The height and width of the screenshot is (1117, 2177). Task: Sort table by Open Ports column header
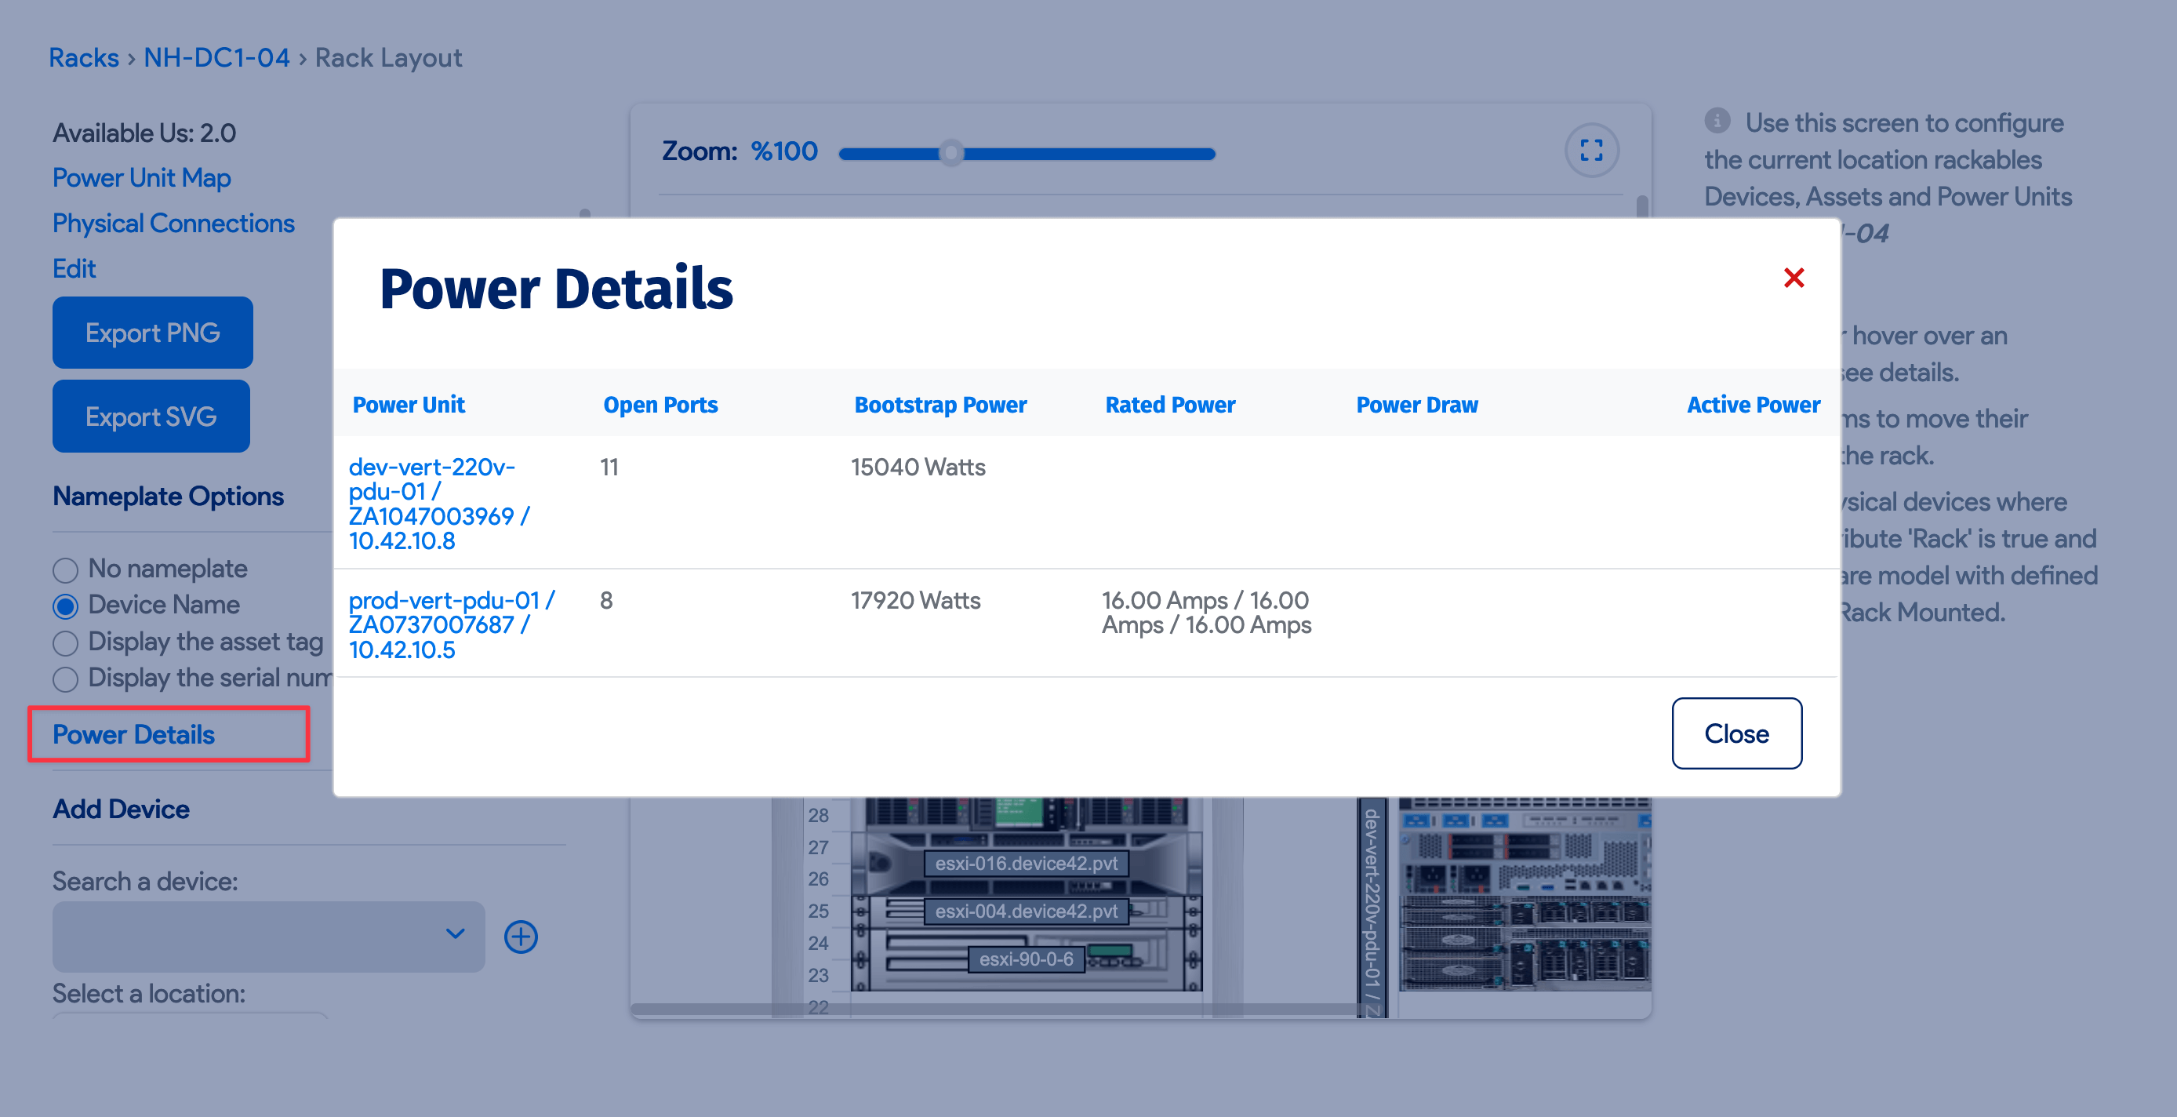click(x=660, y=405)
